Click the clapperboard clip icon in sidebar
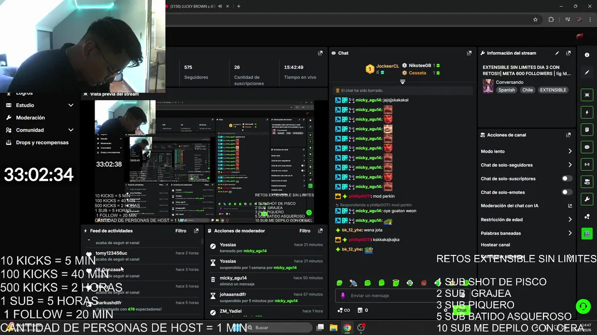The height and width of the screenshot is (335, 597). (587, 233)
